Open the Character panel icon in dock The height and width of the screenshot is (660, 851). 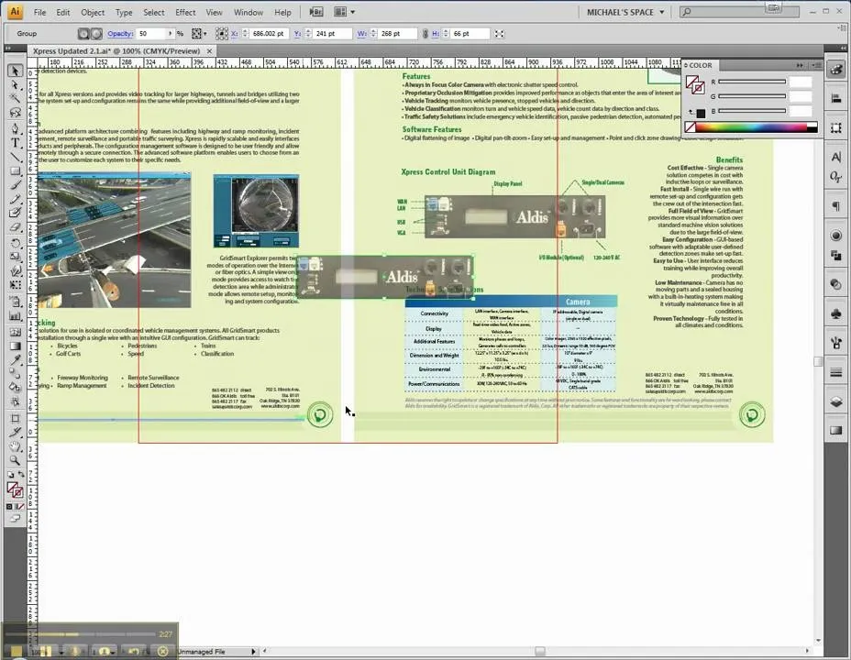836,157
